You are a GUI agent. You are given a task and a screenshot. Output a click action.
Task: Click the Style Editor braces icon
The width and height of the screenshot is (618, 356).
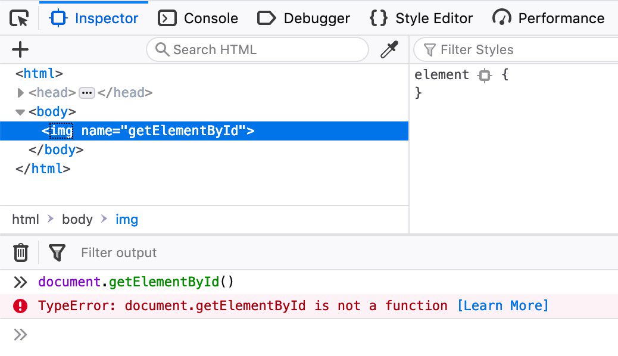(379, 18)
